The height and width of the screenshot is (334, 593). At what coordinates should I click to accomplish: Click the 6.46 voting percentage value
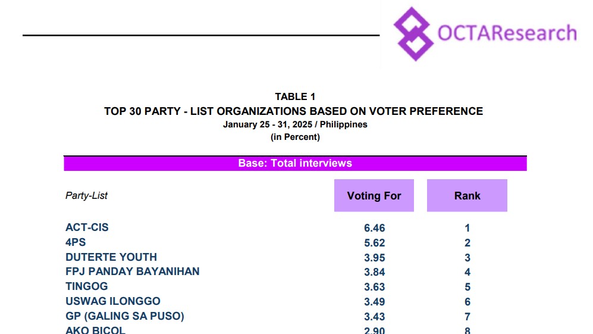[x=374, y=228]
